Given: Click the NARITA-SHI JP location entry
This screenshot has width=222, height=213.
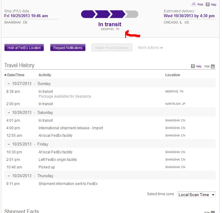Looking at the screenshot, I should (175, 104).
